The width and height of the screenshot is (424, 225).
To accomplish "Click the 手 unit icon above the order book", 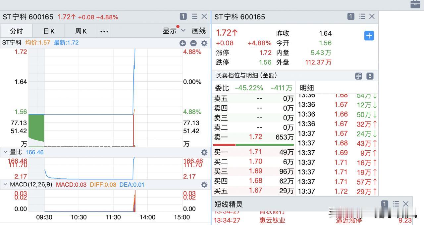I will [x=358, y=76].
